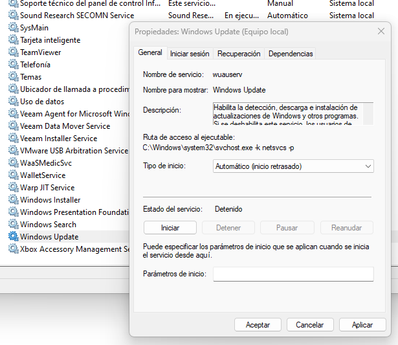Click the gear icon beside WalletService
398x345 pixels.
[14, 175]
